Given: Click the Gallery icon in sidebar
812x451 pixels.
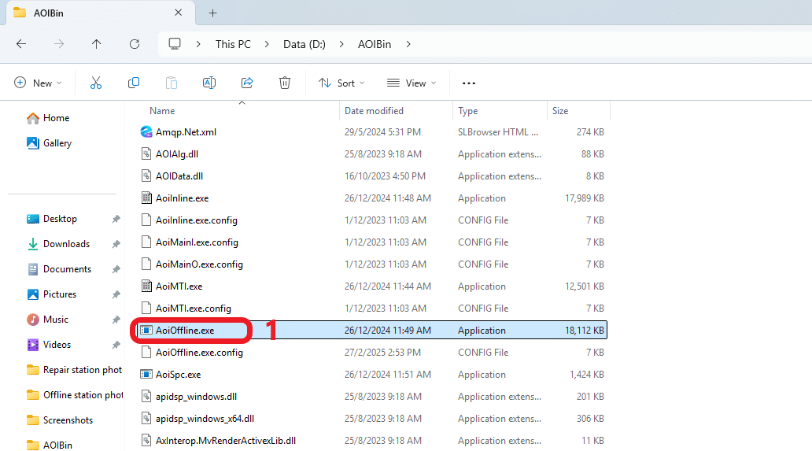Looking at the screenshot, I should [x=33, y=143].
